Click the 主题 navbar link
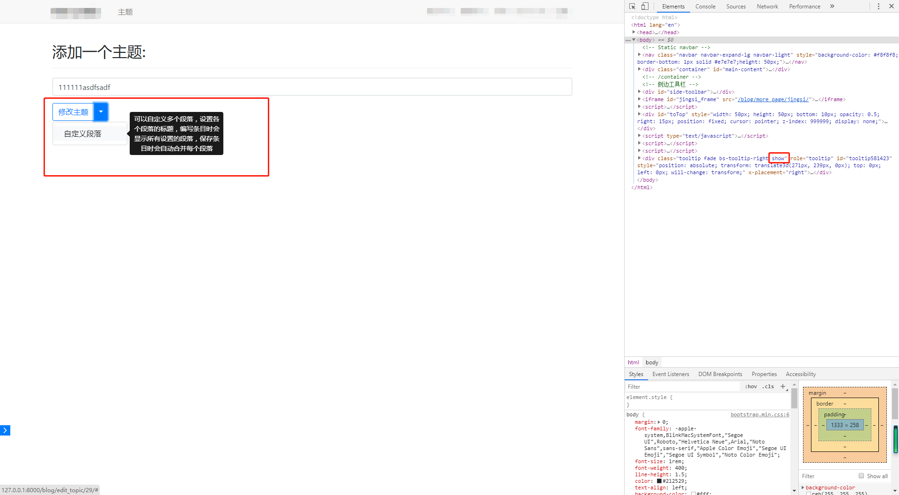 tap(125, 12)
